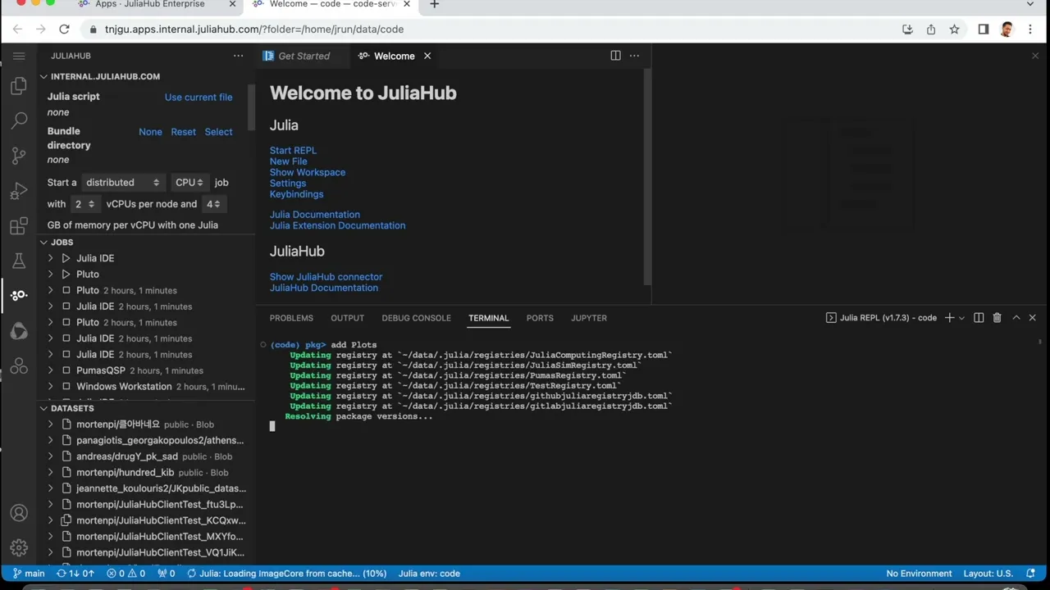Open the Search view in activity bar

(x=19, y=120)
